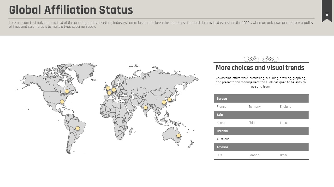Select the map pin in Brazil
334x187 pixels.
tap(77, 128)
